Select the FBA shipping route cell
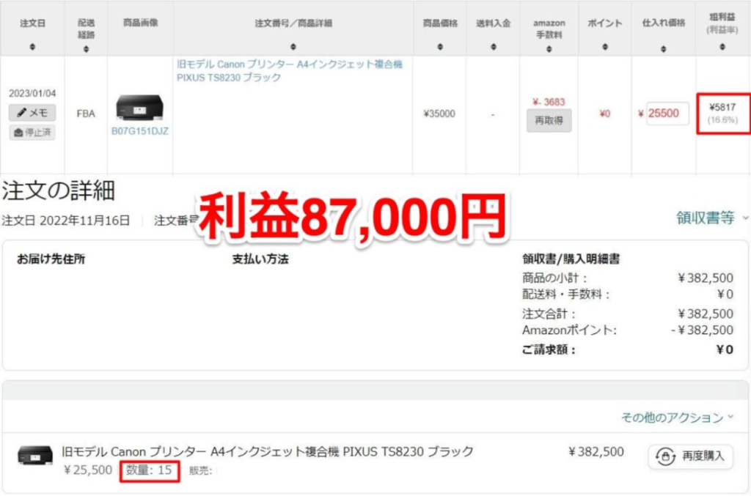751x496 pixels. click(86, 114)
